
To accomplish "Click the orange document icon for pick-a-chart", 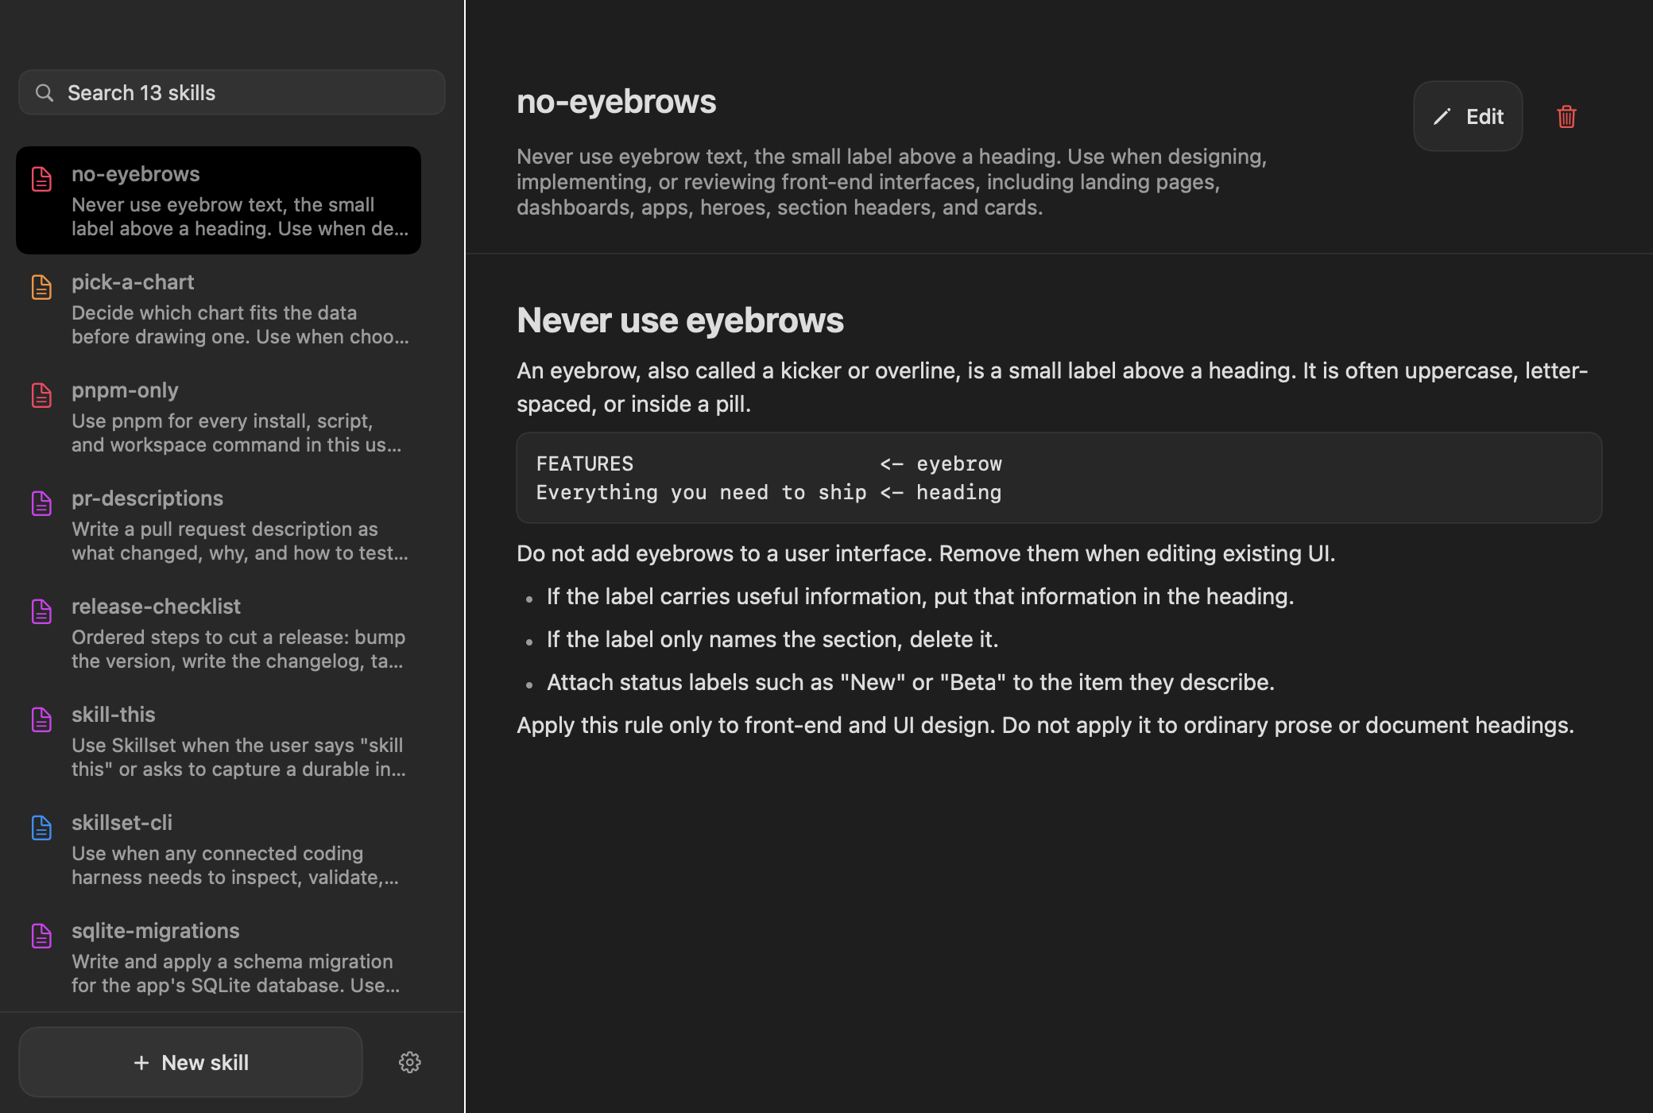I will coord(41,287).
